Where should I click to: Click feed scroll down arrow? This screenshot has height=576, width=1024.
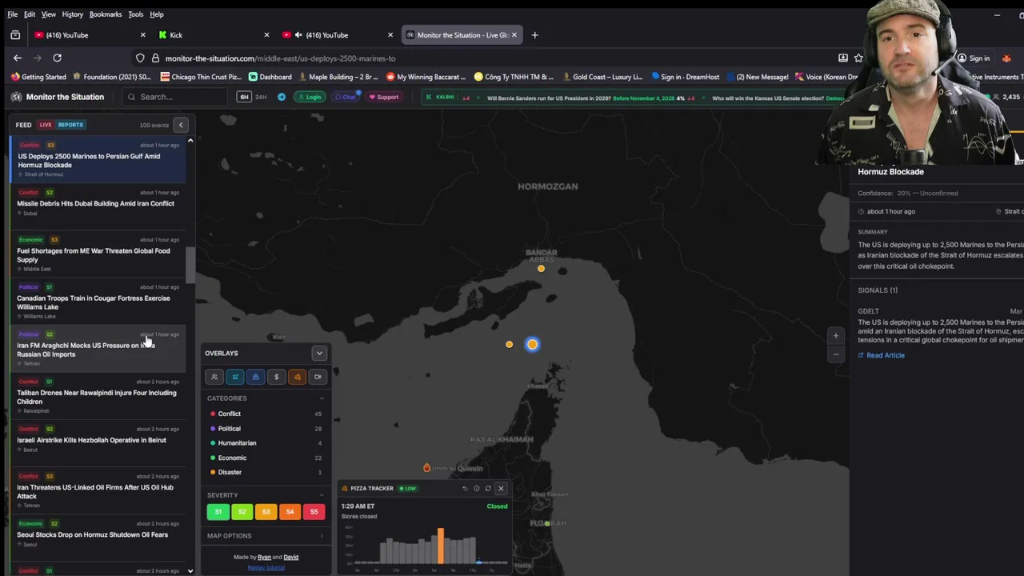190,570
